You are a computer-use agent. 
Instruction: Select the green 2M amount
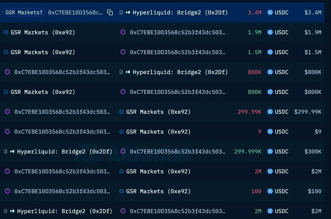(258, 211)
